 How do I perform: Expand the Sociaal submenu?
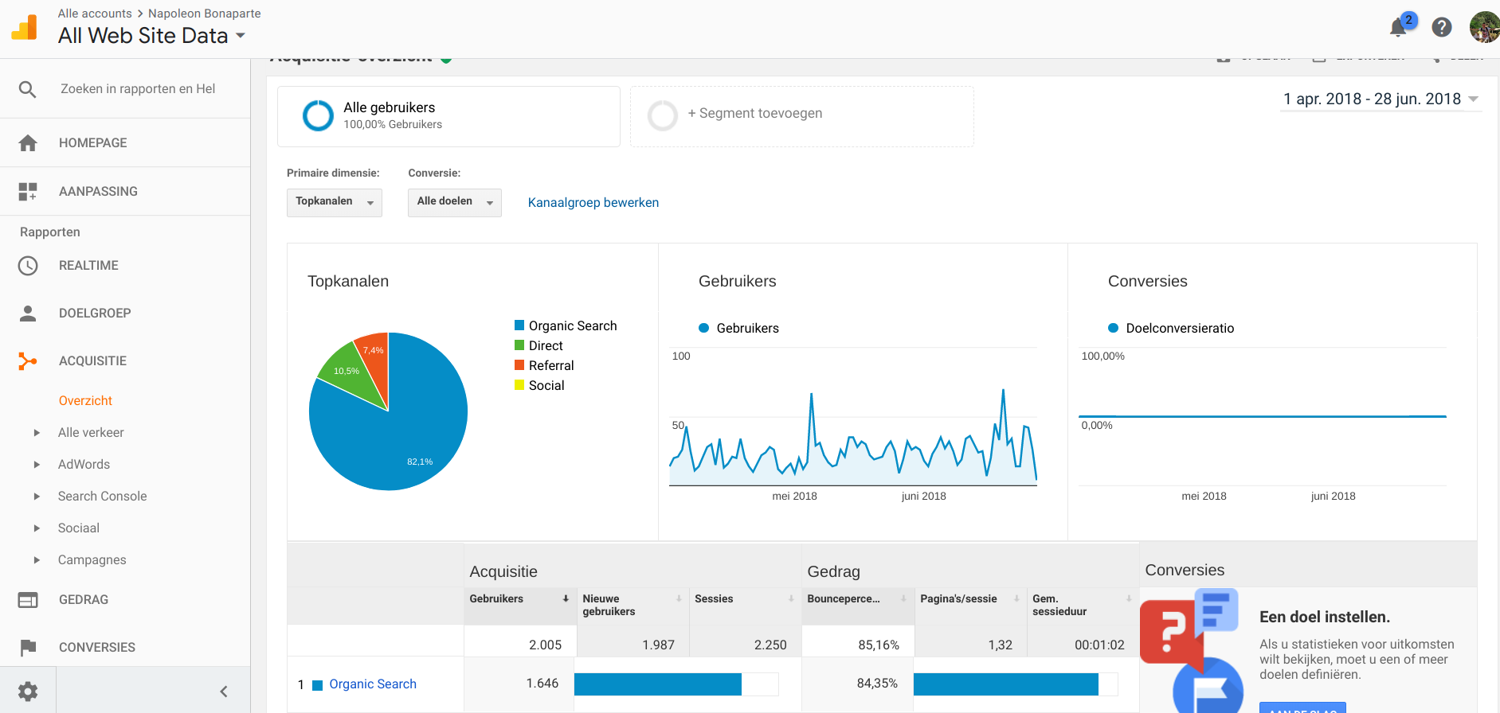37,528
